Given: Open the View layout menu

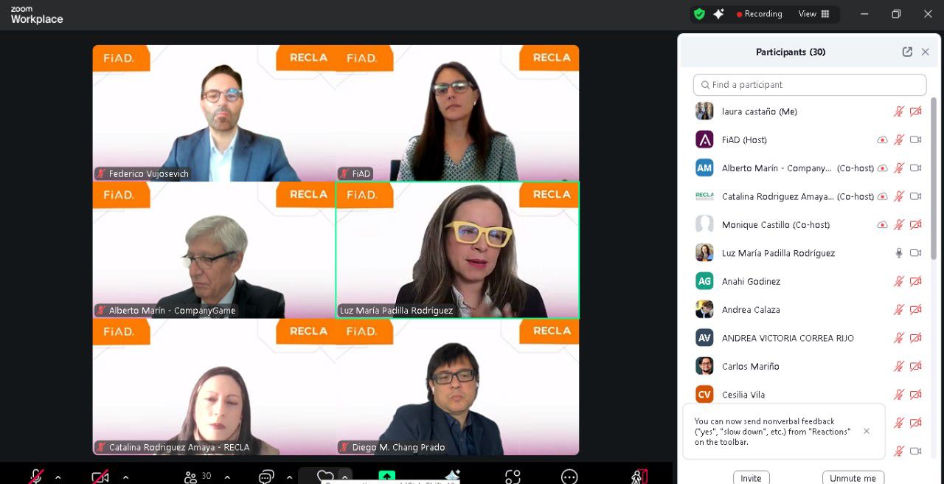Looking at the screenshot, I should point(813,14).
